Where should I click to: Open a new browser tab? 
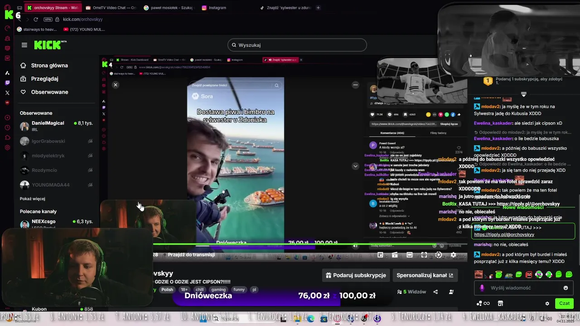(x=318, y=8)
